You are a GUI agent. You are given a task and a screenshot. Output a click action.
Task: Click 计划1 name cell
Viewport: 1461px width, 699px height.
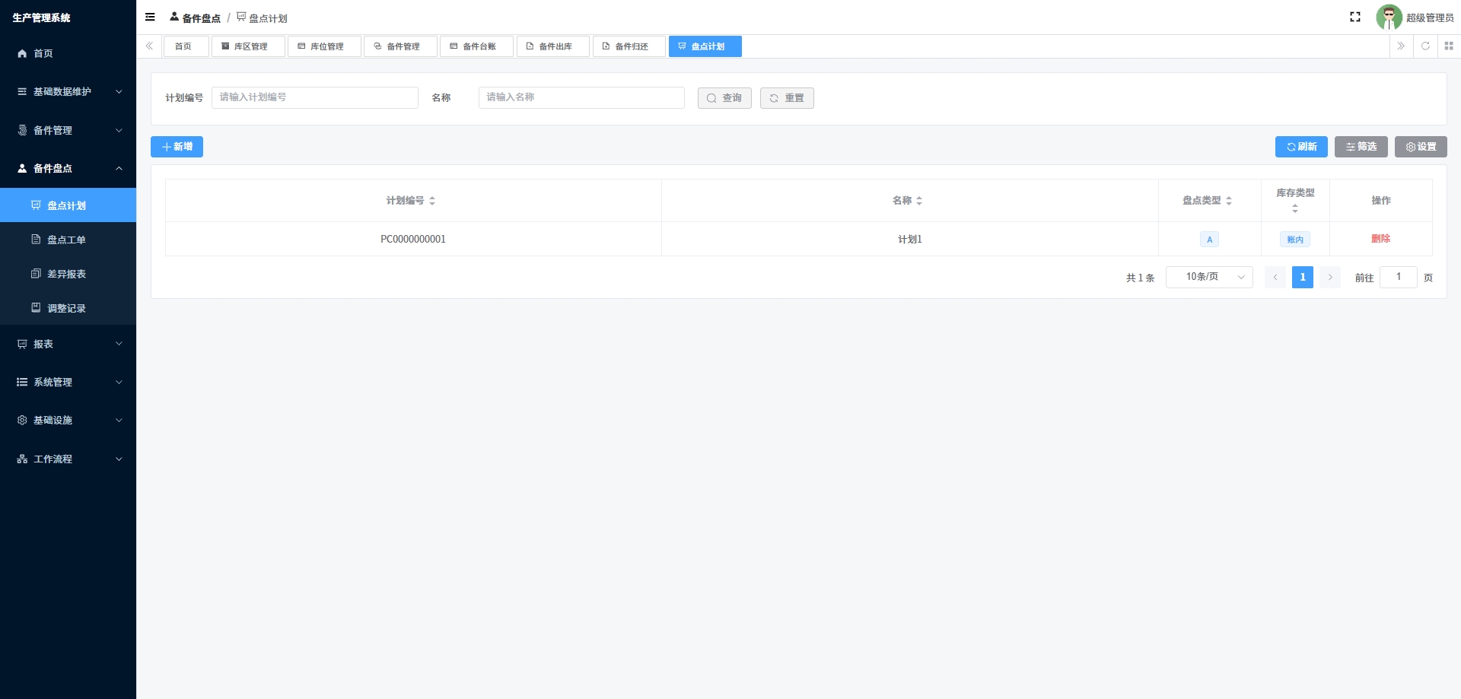[909, 239]
